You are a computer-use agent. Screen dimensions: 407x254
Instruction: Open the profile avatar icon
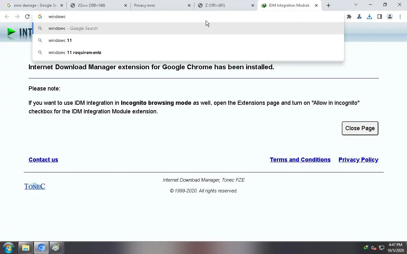[390, 17]
